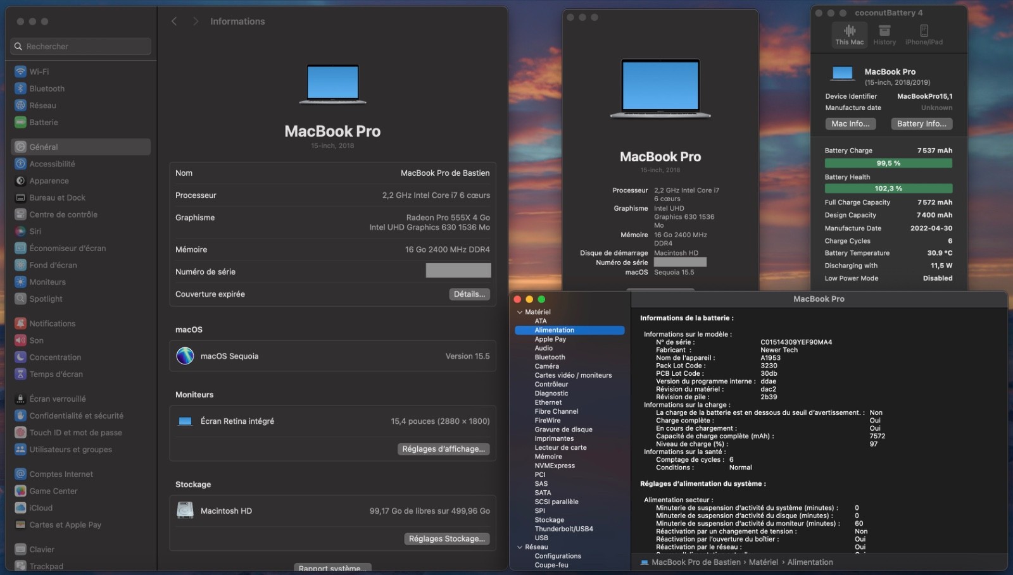Image resolution: width=1013 pixels, height=575 pixels.
Task: Open Réglages d'affichage… button
Action: 443,449
